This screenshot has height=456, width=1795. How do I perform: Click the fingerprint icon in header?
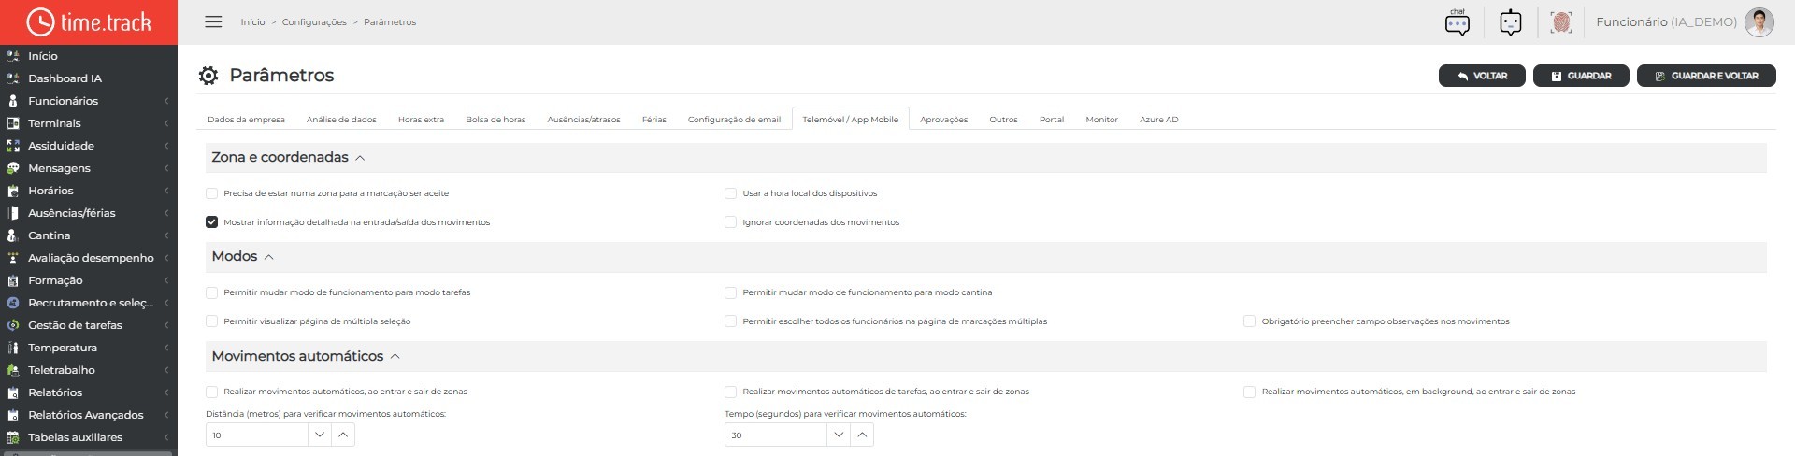1560,22
